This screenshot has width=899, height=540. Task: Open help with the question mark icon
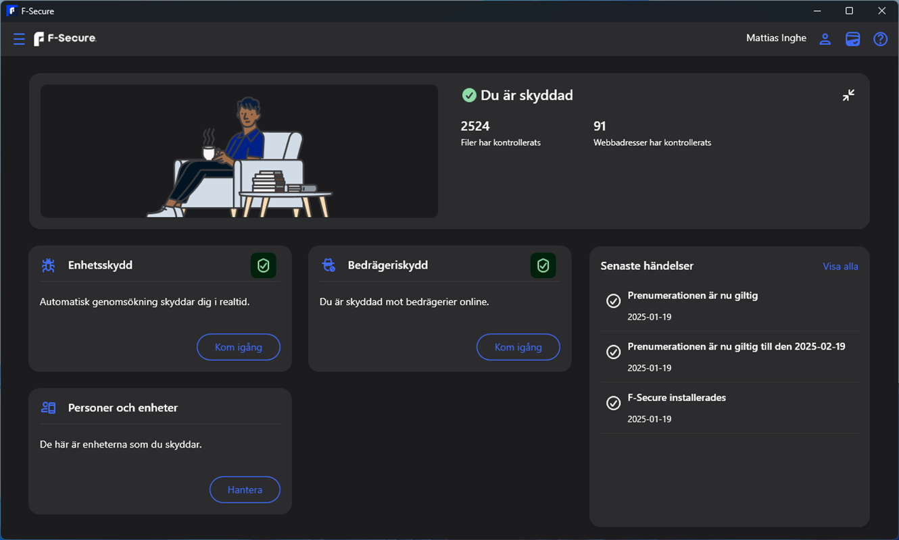point(880,39)
